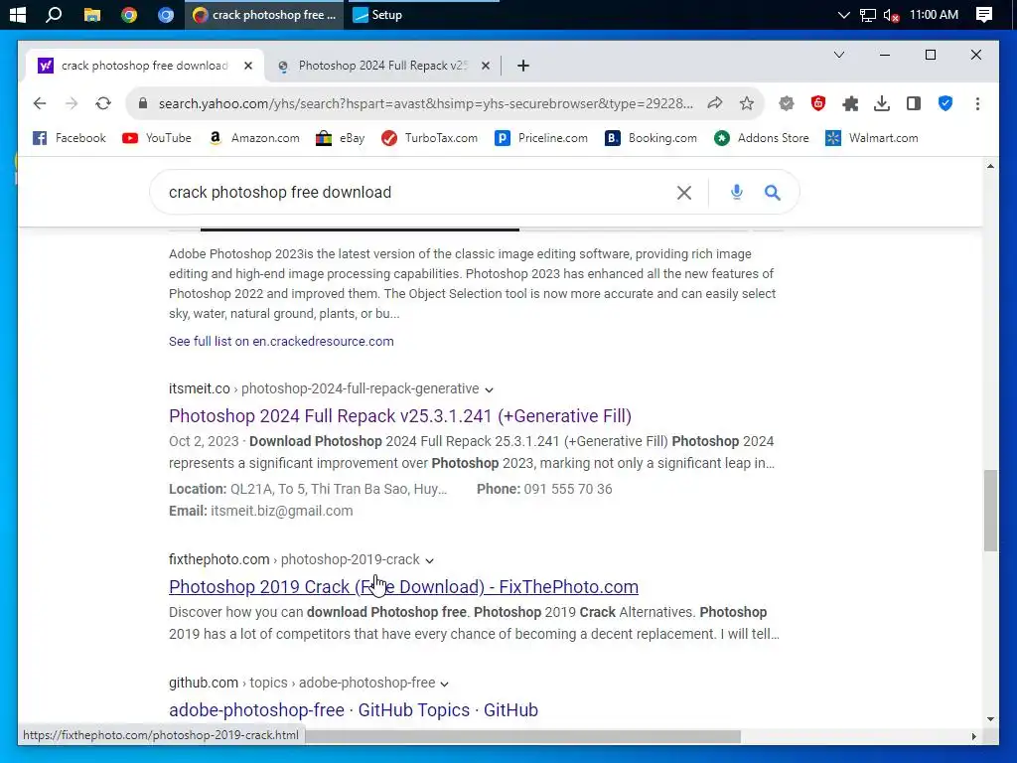Switch to Photoshop 2024 Full Repack tab
The width and height of the screenshot is (1017, 763).
tap(382, 66)
